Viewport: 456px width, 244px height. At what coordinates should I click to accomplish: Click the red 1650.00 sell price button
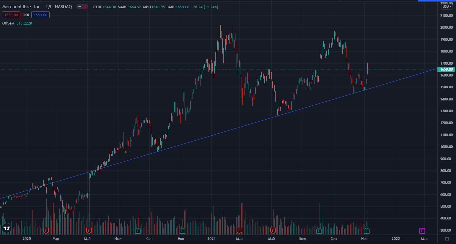(x=11, y=15)
